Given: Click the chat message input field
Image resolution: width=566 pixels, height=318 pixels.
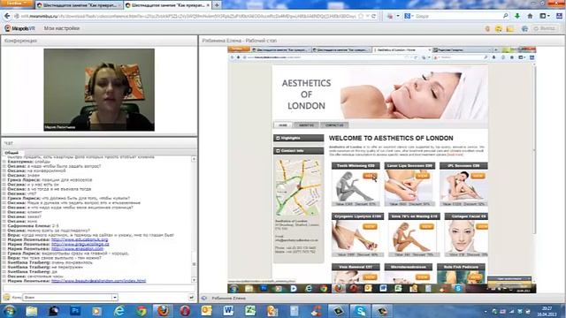Looking at the screenshot, I should [99, 288].
